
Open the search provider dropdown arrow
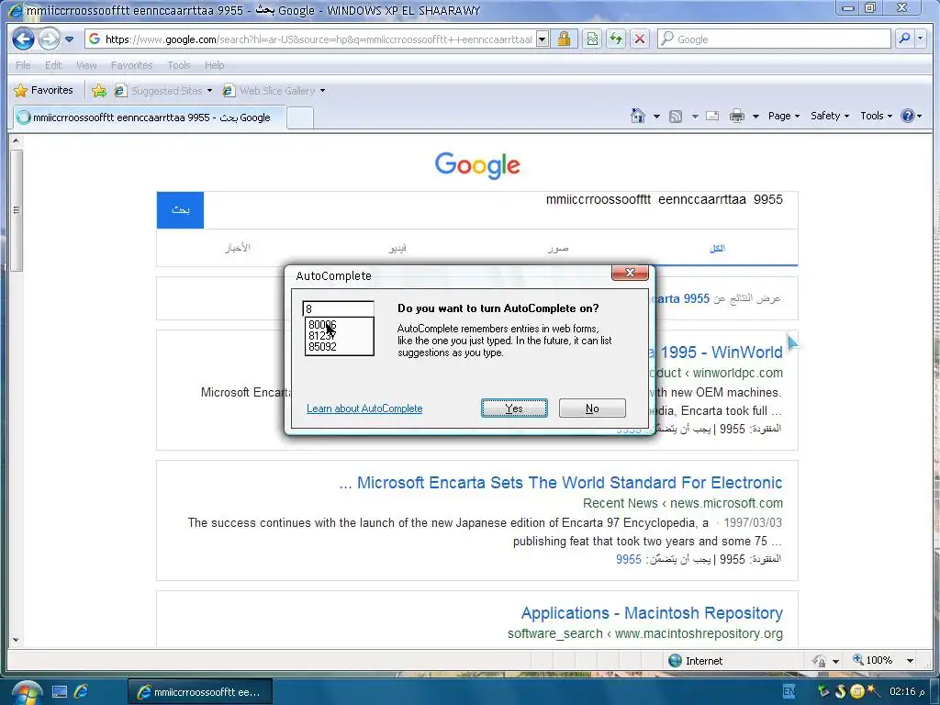[920, 39]
